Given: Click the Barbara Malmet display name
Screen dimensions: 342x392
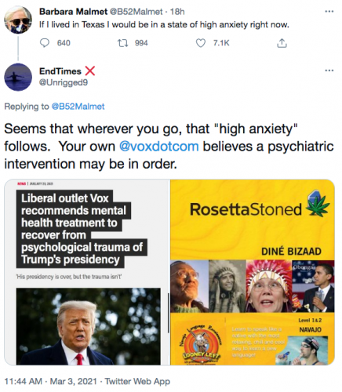Looking at the screenshot, I should 73,12.
